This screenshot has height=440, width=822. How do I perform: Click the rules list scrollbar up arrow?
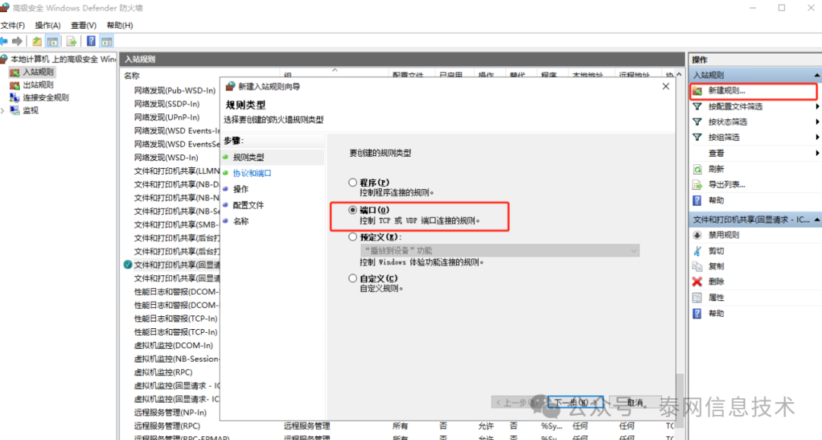679,74
